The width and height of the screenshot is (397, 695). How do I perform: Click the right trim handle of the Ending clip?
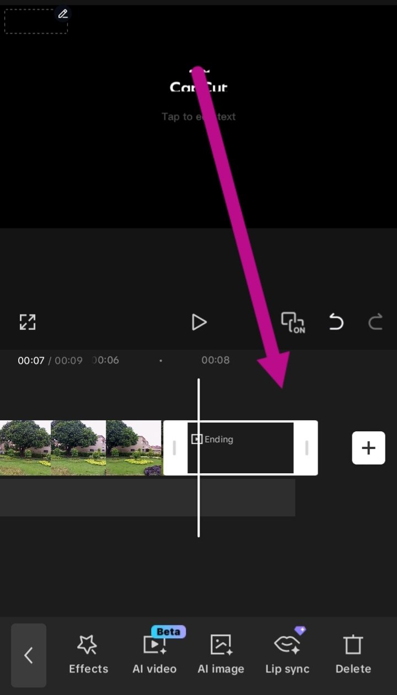307,448
